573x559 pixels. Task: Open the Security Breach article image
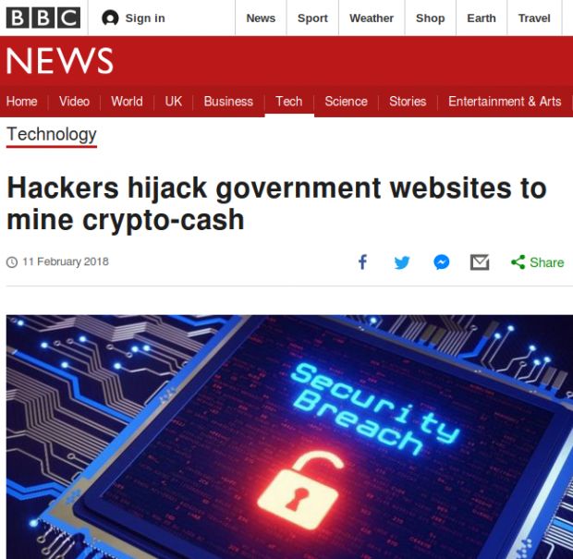(289, 437)
